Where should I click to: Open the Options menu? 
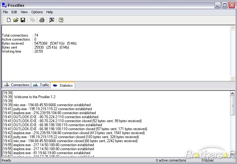click(x=37, y=12)
